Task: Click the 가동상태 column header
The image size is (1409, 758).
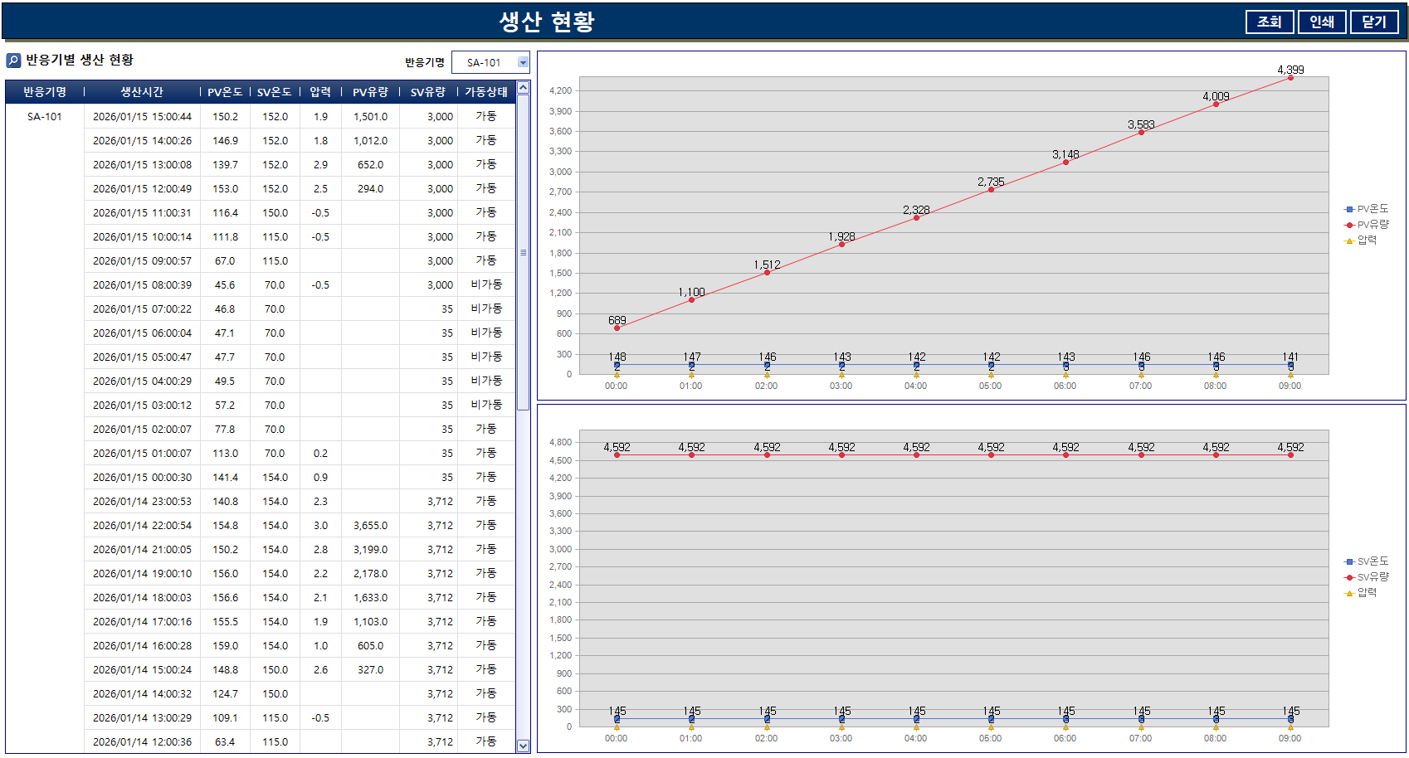Action: (485, 92)
